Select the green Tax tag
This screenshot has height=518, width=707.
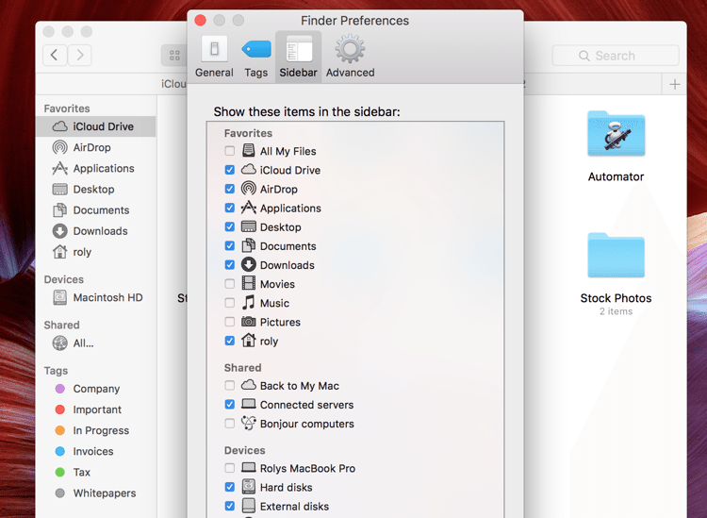coord(95,472)
